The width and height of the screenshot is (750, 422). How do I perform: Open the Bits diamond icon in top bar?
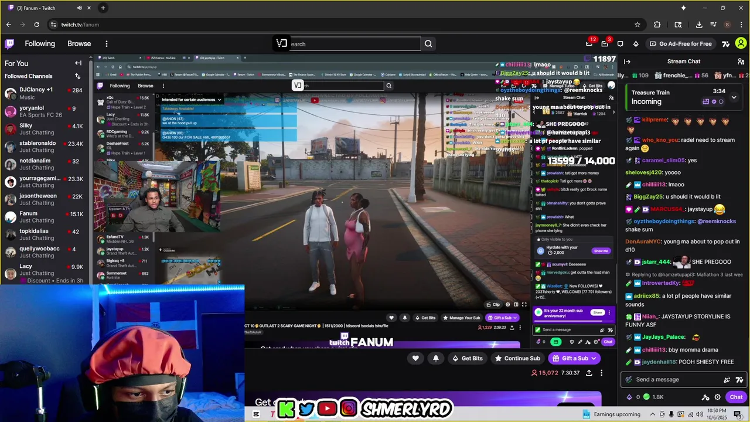(x=636, y=43)
